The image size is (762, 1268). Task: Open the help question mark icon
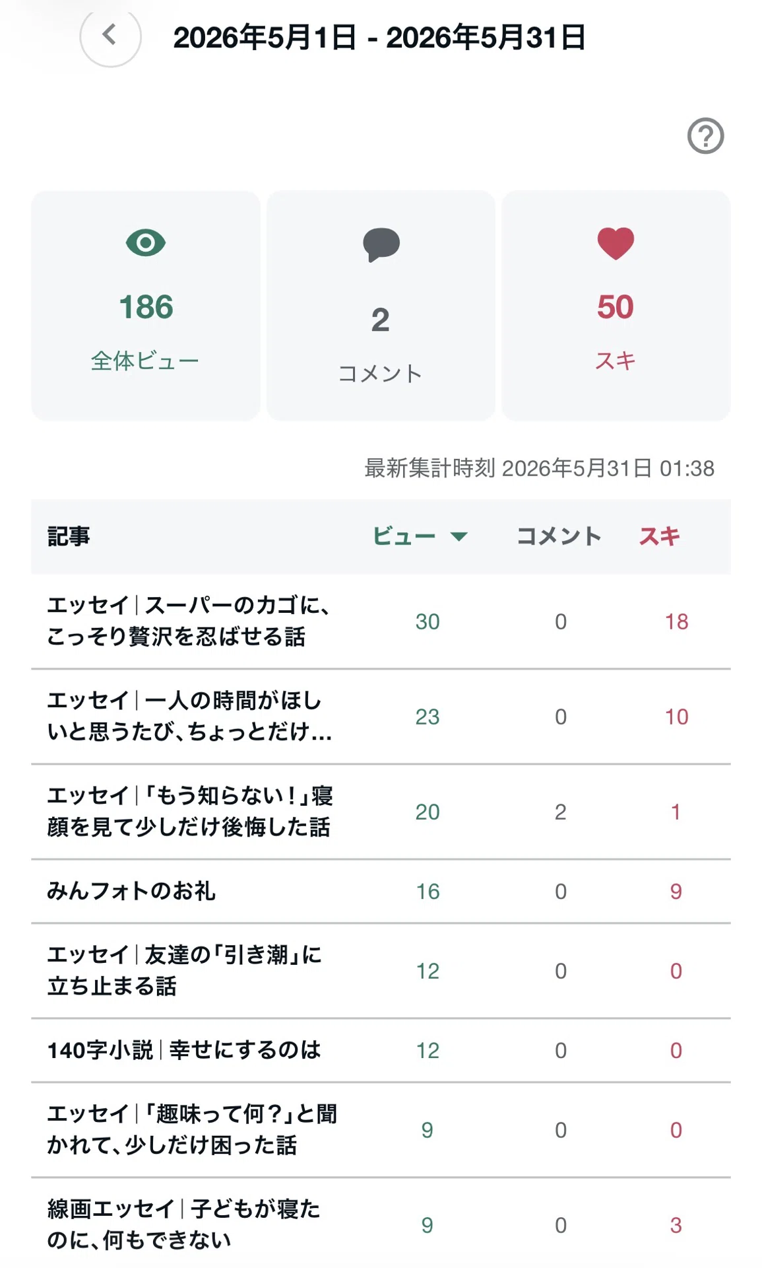(x=705, y=136)
